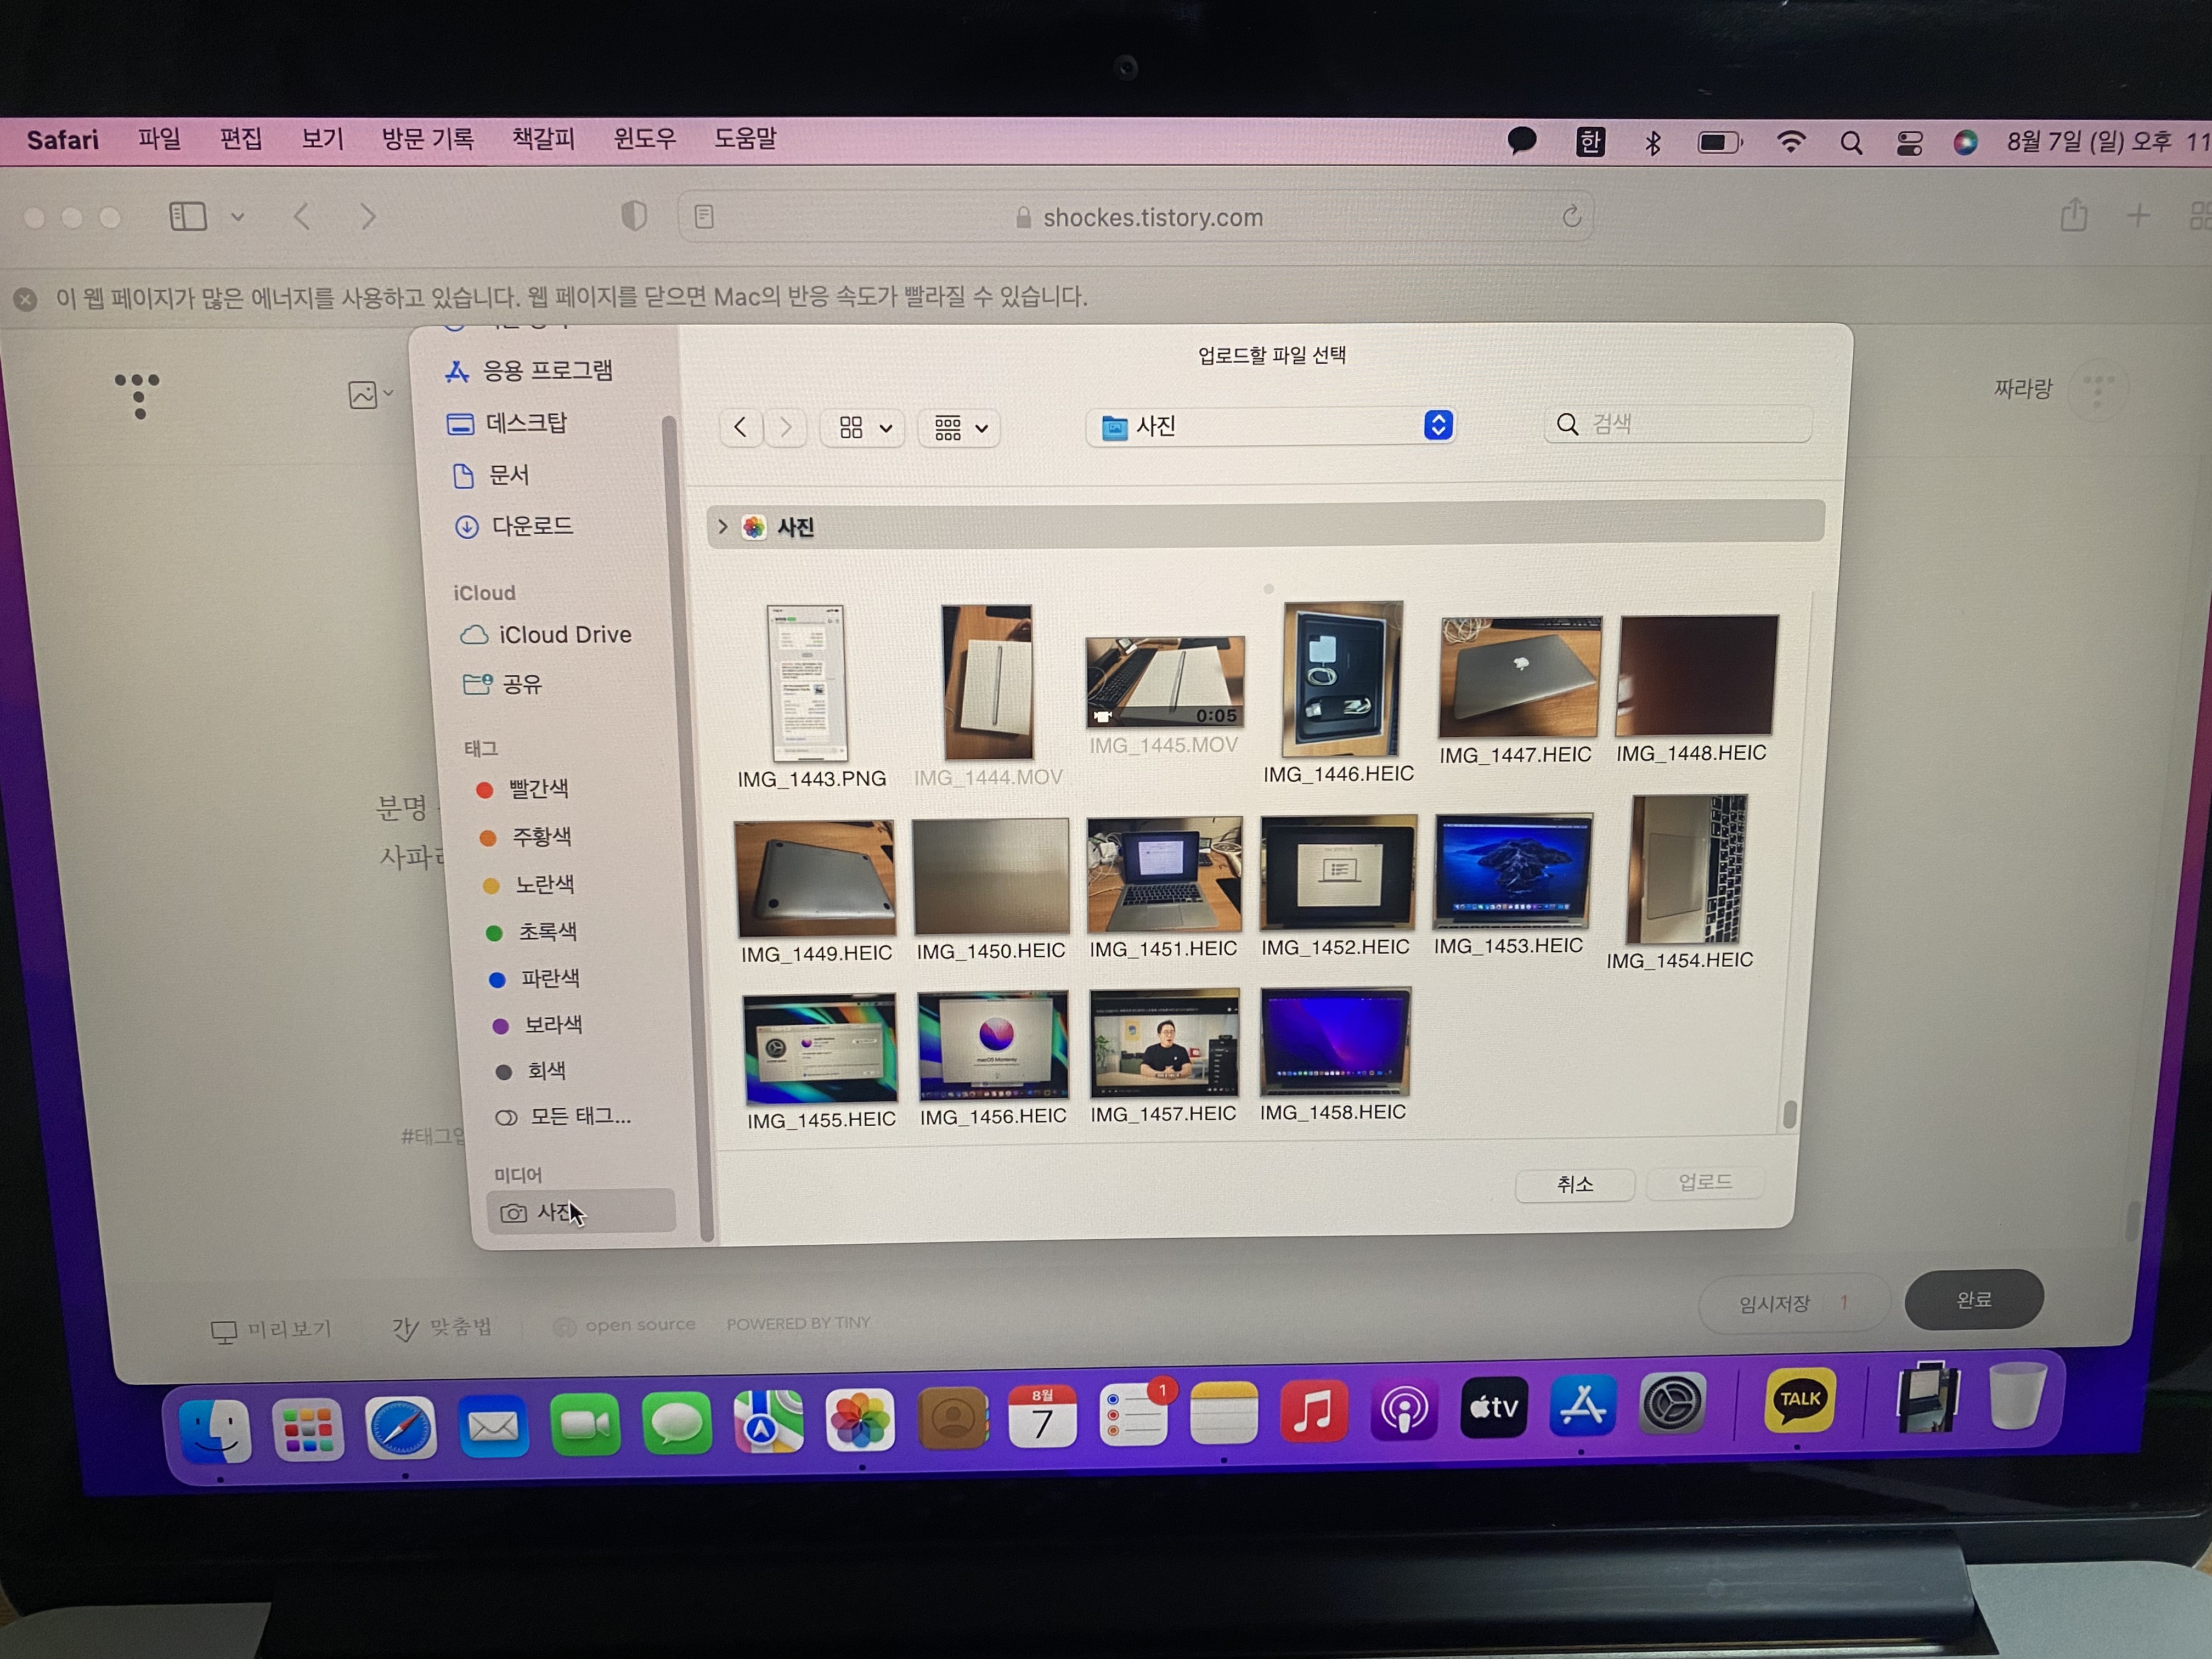
Task: Open Apple TV from the Dock
Action: [x=1494, y=1407]
